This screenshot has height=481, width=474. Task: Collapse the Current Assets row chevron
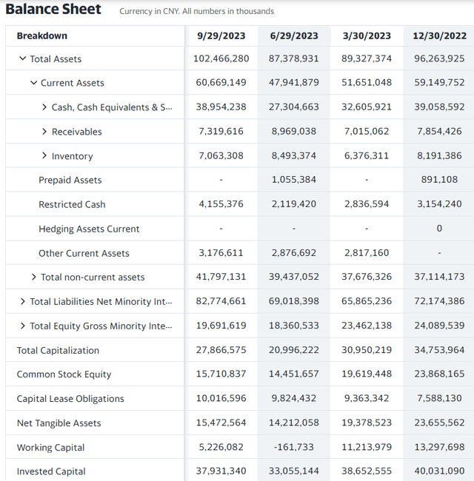34,83
